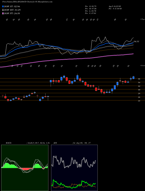The image size is (145, 191).
Task: Click the magenta DOW PT legend swatch
Action: pos(3,13)
